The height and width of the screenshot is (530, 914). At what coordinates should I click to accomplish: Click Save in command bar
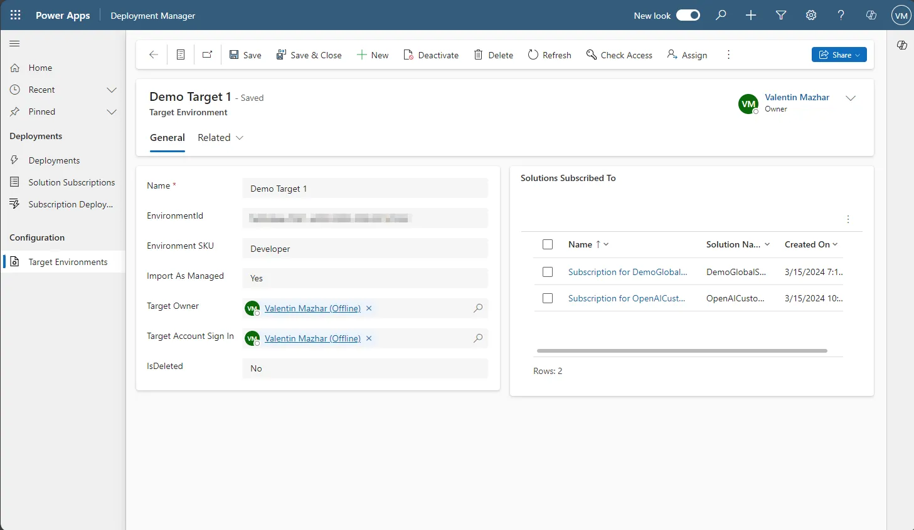(245, 55)
